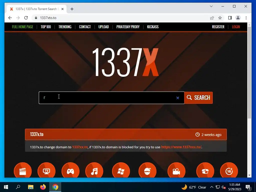Reload the 1337x page

(x=26, y=18)
